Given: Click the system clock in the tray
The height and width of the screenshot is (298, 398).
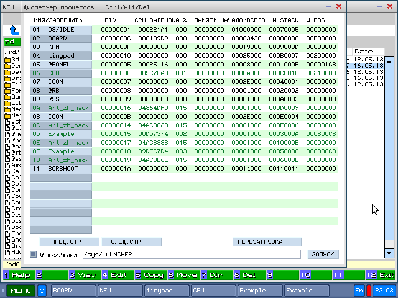Looking at the screenshot, I should click(383, 290).
